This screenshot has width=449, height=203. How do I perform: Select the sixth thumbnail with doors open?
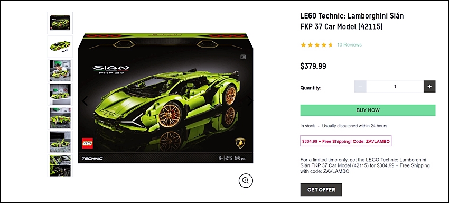[60, 142]
